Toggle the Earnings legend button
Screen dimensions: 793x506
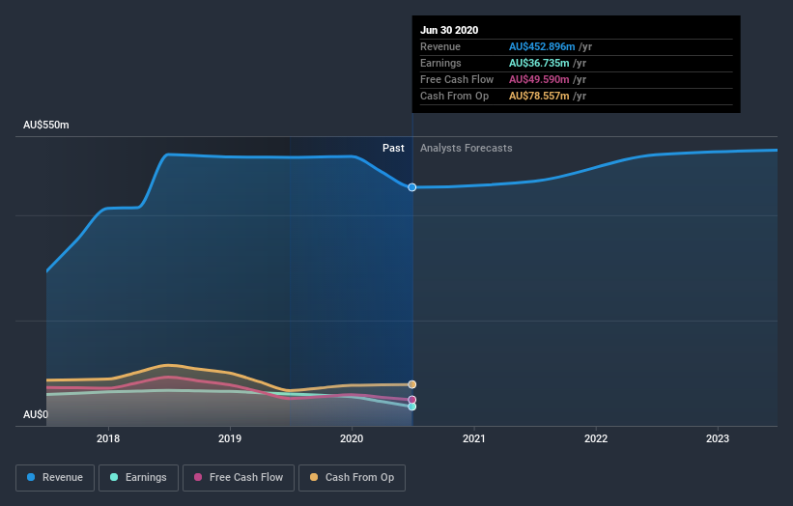click(x=138, y=478)
